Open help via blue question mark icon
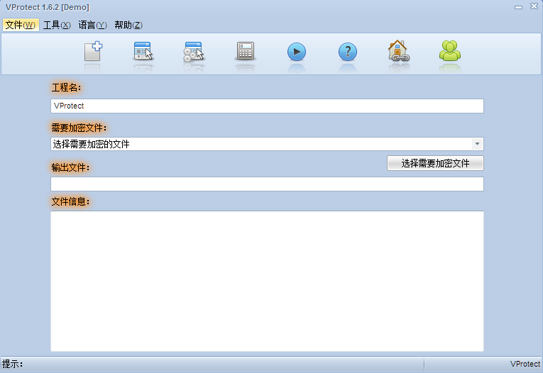The width and height of the screenshot is (543, 373). [x=347, y=52]
